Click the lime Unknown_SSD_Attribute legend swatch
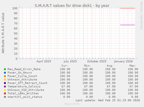The image size is (144, 107). tap(5, 90)
